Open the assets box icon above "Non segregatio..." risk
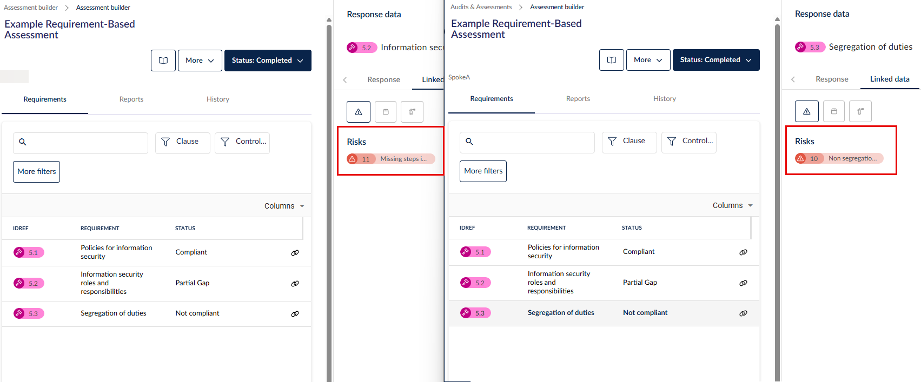This screenshot has width=921, height=382. (834, 111)
